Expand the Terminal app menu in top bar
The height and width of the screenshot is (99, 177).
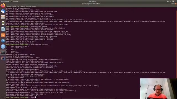point(15,1)
